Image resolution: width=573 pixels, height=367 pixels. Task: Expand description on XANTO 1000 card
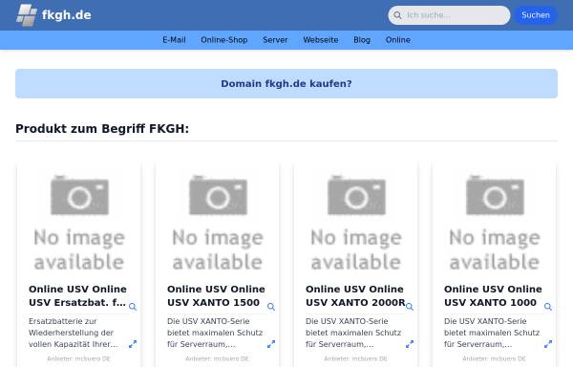coord(548,344)
